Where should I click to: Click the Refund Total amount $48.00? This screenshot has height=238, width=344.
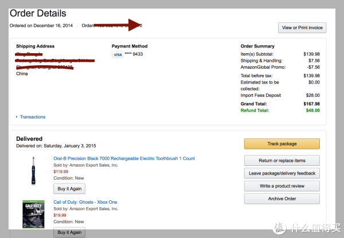pos(313,110)
